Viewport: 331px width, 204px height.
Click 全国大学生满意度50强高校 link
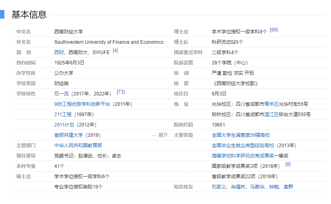[240, 135]
